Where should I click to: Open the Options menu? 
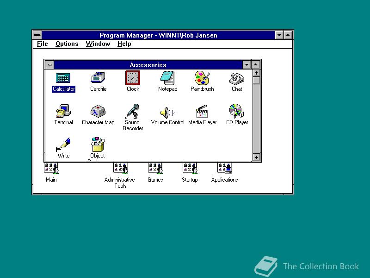67,44
